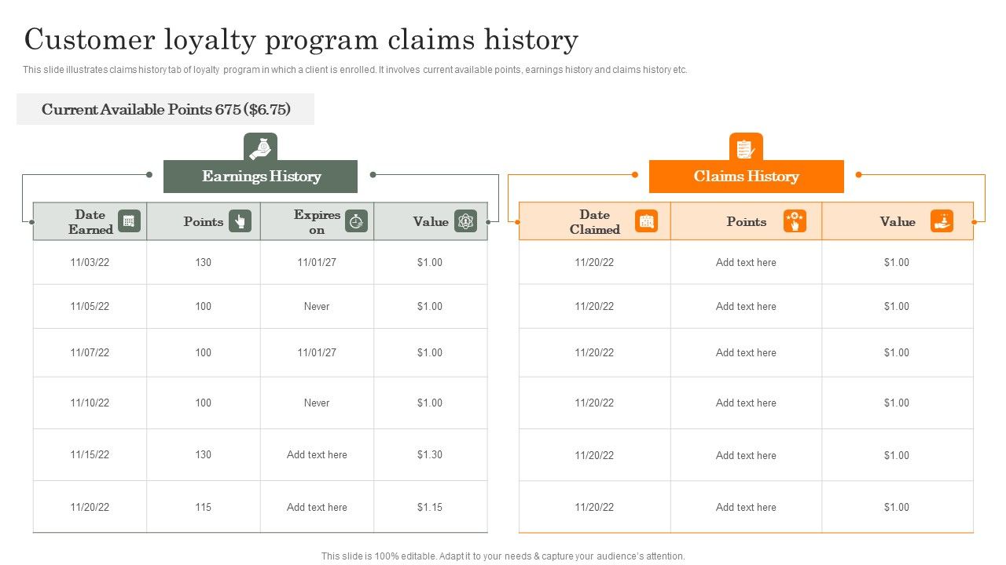1006x565 pixels.
Task: Select the $1.00 value in the 11/07/22 row
Action: tap(430, 352)
